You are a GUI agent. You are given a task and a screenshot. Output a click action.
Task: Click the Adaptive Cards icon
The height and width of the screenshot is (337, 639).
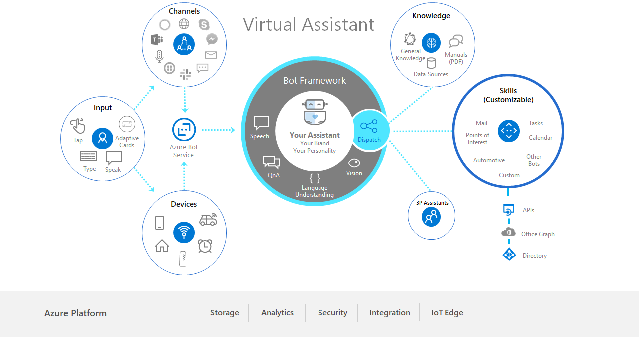pyautogui.click(x=127, y=124)
